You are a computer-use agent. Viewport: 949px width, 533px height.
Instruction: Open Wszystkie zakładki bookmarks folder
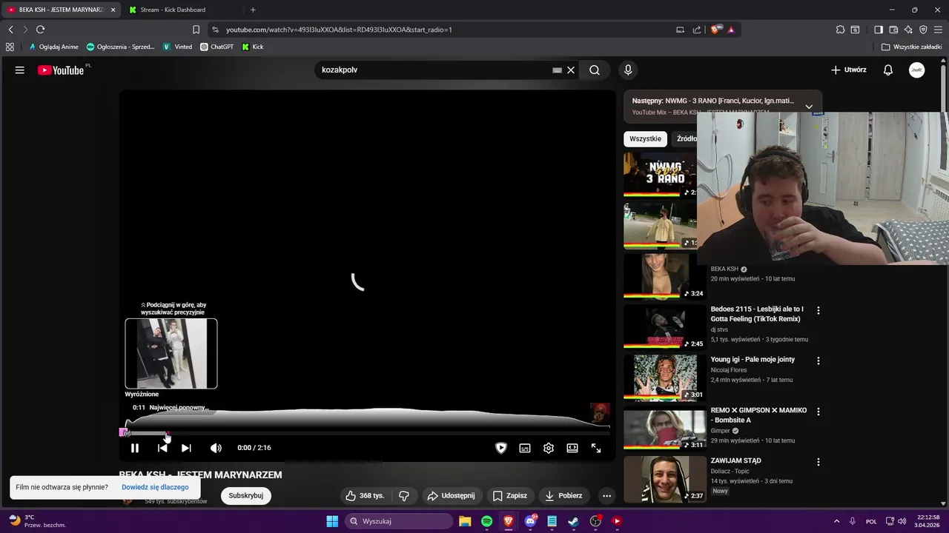point(911,47)
